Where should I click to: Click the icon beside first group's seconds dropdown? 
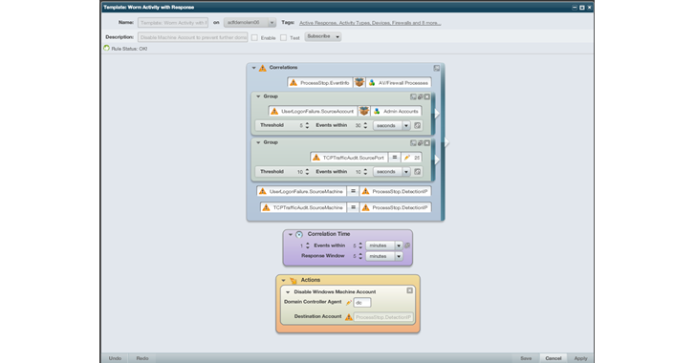[417, 125]
